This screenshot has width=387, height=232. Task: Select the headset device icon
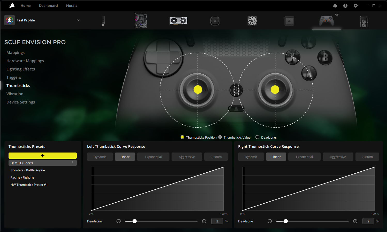click(x=215, y=21)
